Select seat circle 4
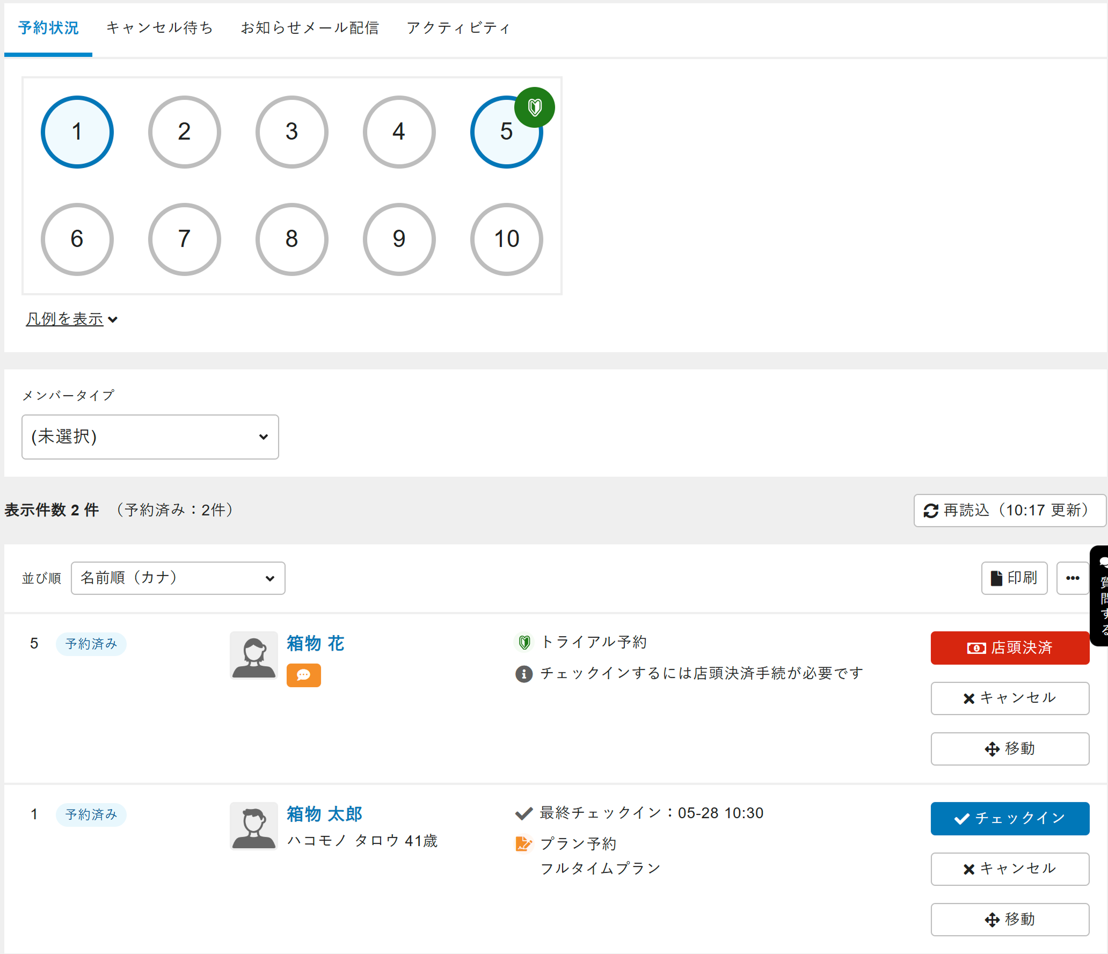The height and width of the screenshot is (954, 1108). (399, 132)
